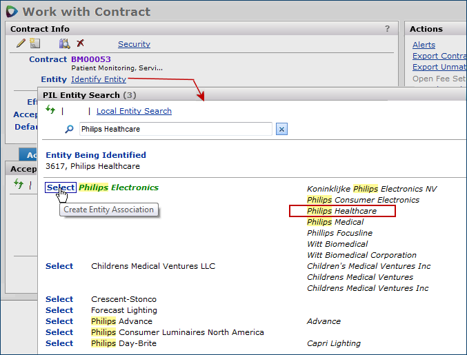The width and height of the screenshot is (467, 355).
Task: Click the Identify Entity link
Action: point(98,79)
